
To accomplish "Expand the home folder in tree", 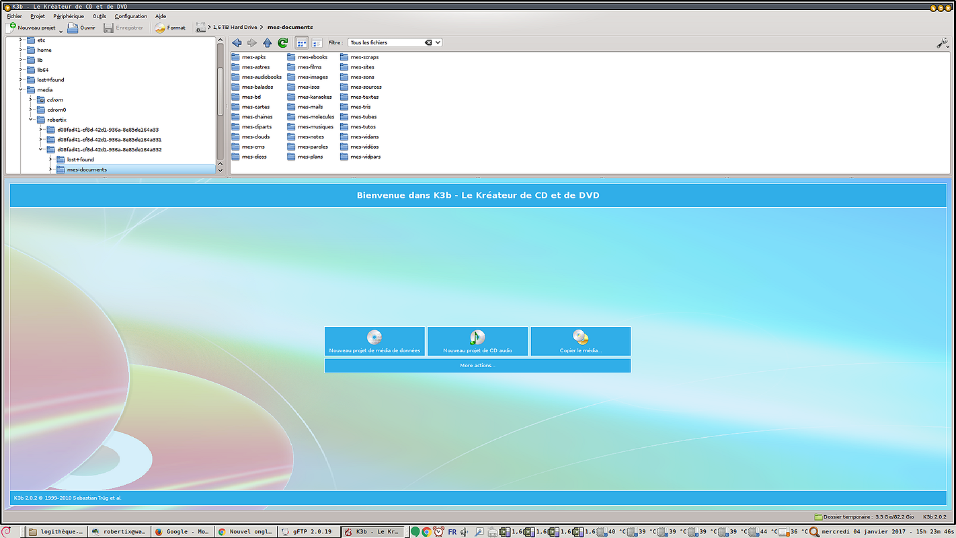I will (x=21, y=50).
